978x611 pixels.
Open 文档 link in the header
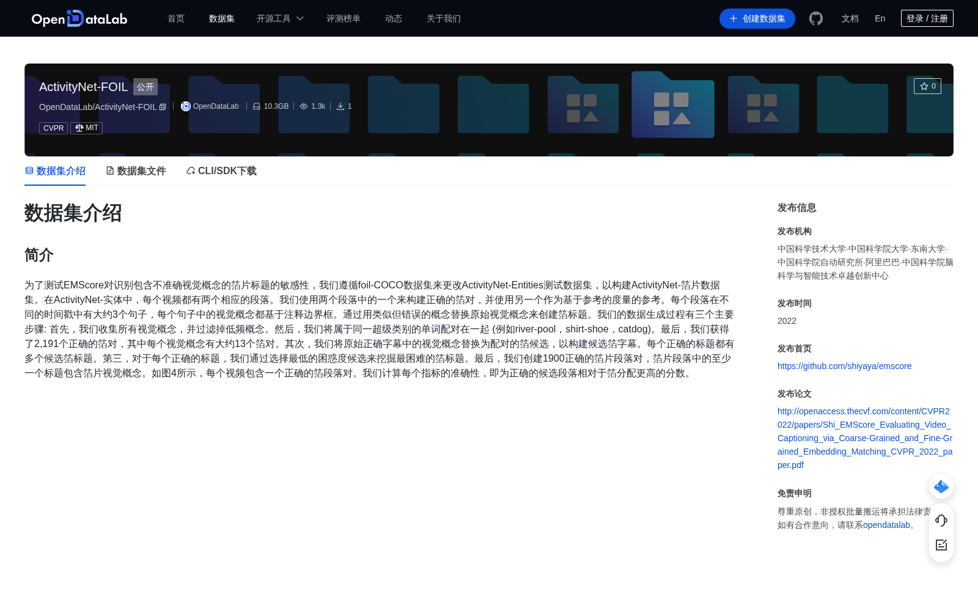click(x=850, y=18)
